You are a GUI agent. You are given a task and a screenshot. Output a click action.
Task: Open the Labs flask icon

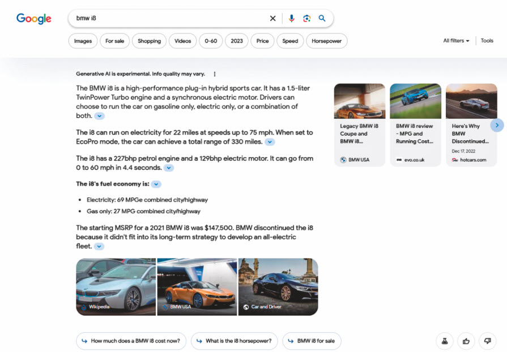coord(445,341)
